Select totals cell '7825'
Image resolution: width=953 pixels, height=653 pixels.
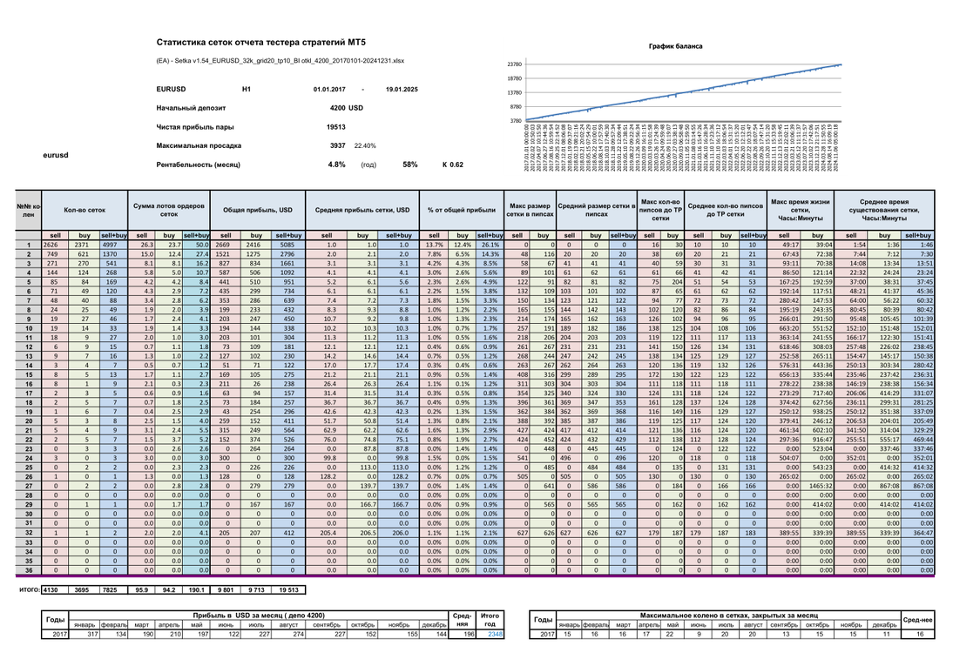[113, 589]
